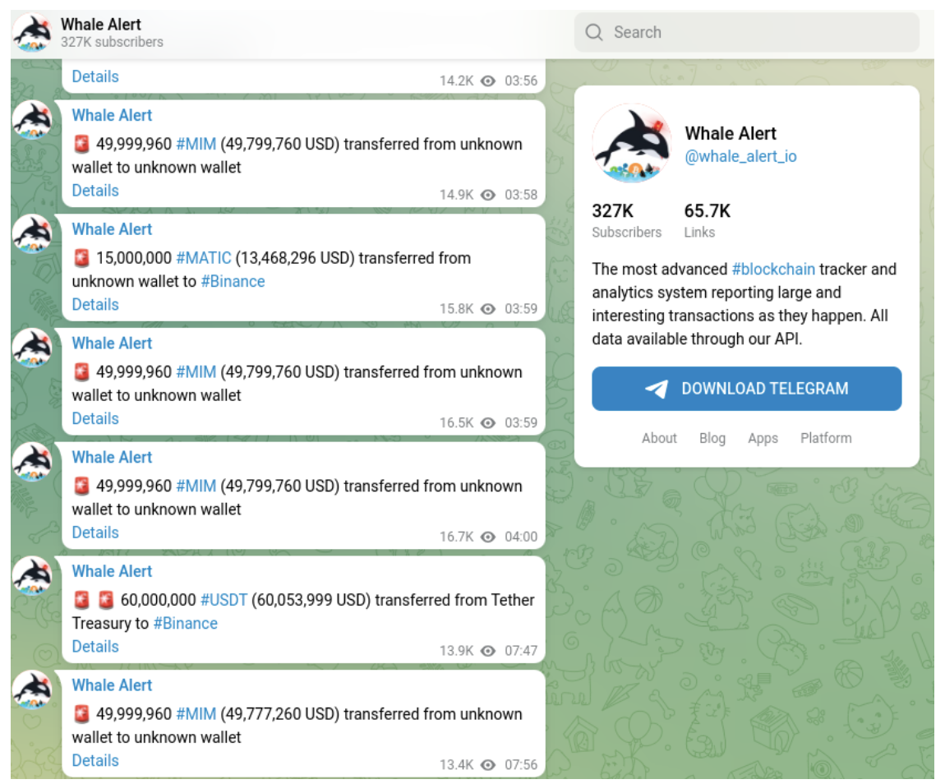Screen dimensions: 945x784
Task: Click Details link on 04:00 MIM message
Action: click(x=95, y=532)
